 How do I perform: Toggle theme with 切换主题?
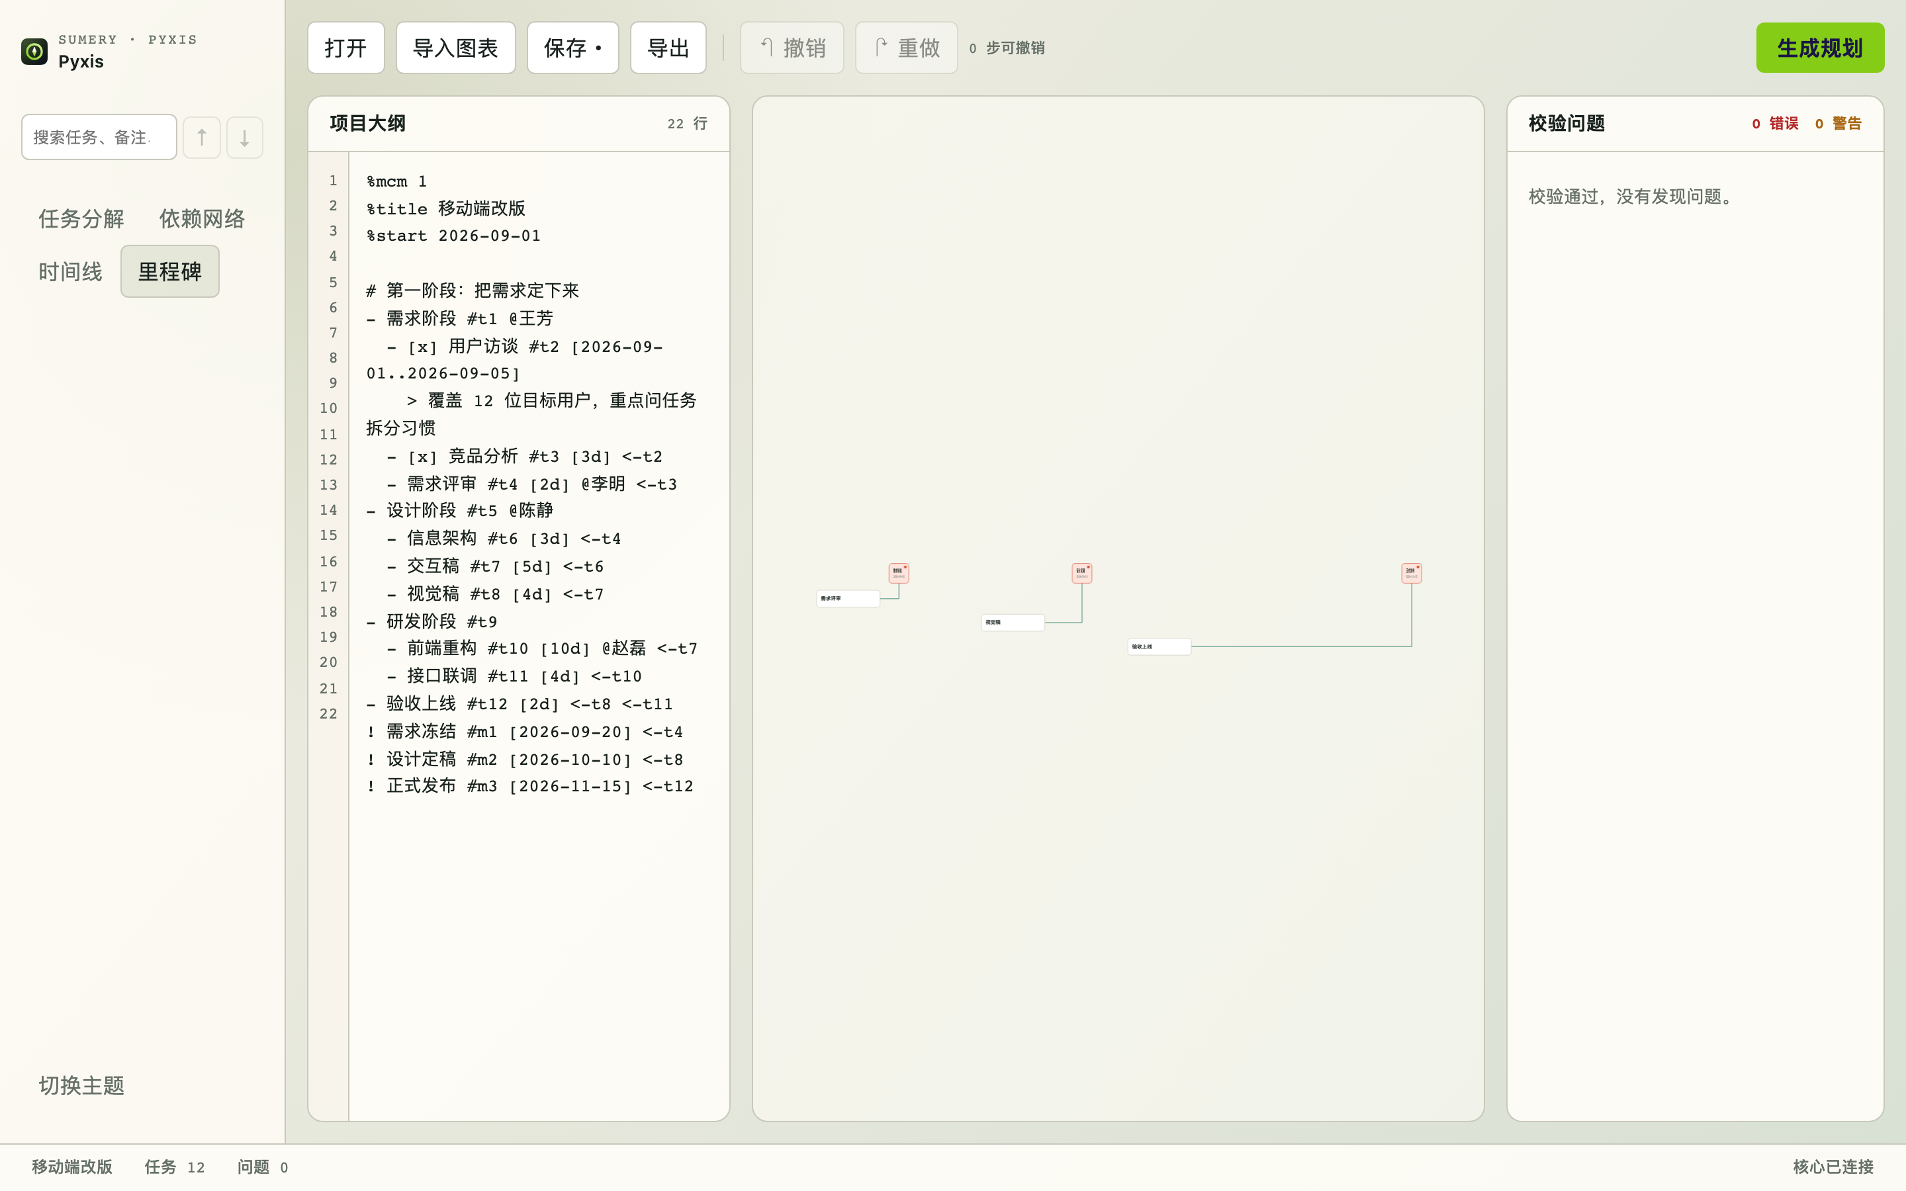tap(81, 1085)
